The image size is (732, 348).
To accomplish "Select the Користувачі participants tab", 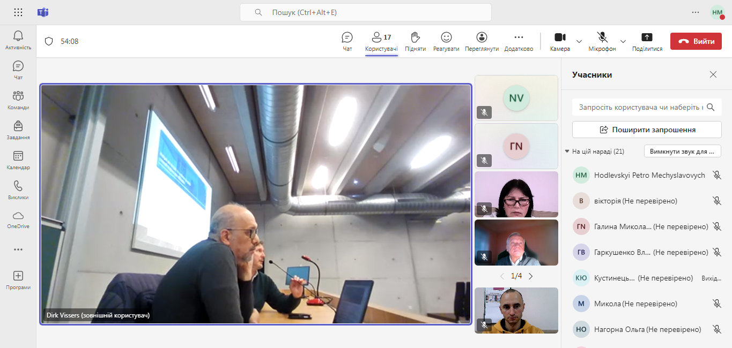I will pos(381,41).
